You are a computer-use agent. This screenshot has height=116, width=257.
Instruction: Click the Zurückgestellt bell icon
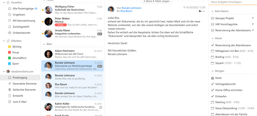pyautogui.click(x=10, y=27)
